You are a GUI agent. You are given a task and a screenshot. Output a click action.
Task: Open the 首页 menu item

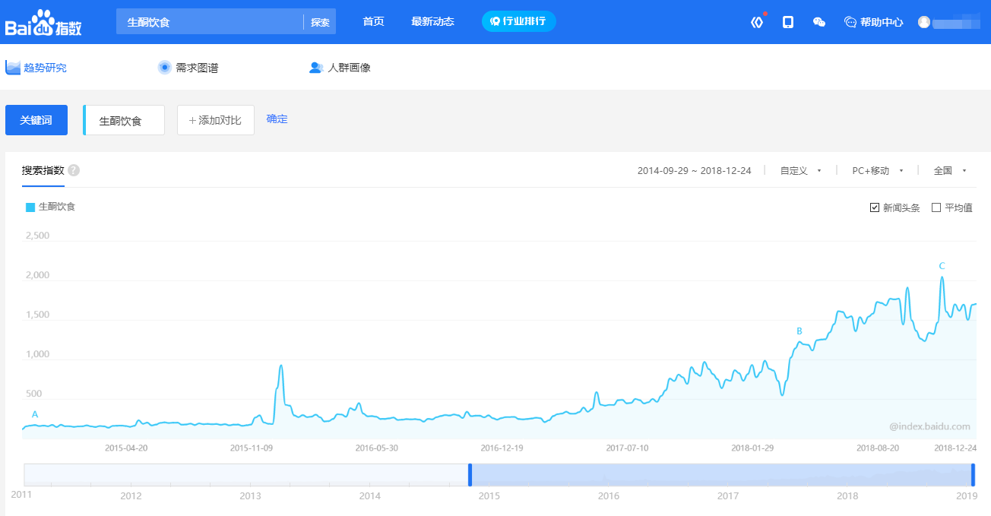coord(373,21)
